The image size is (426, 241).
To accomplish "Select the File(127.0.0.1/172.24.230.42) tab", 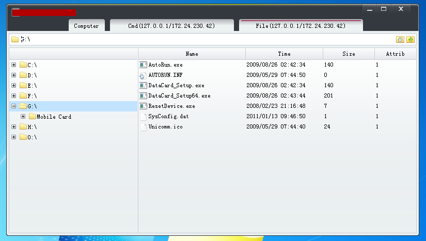I will coord(301,25).
